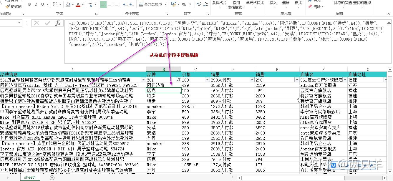
Task: Center text horizontally
Action: [x=110, y=4]
